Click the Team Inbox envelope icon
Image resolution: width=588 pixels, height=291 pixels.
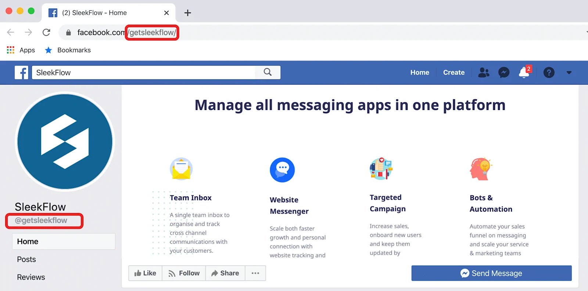point(181,169)
